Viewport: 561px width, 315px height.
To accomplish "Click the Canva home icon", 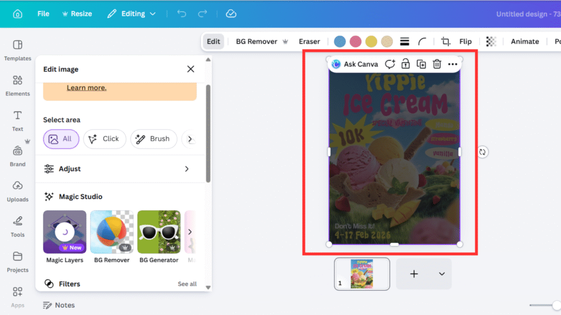I will (18, 14).
